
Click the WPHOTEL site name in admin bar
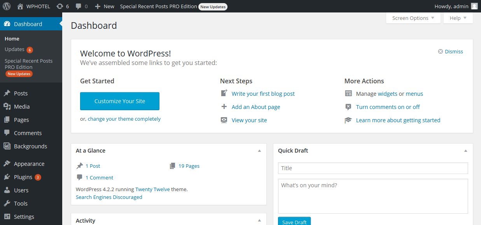(x=38, y=6)
